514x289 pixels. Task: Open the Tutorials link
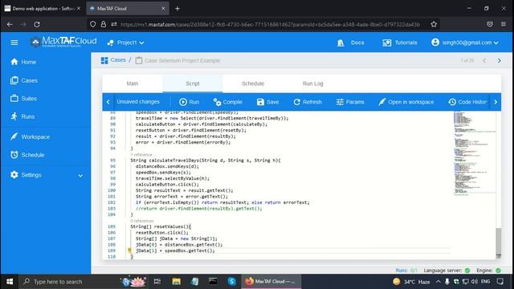click(x=400, y=43)
